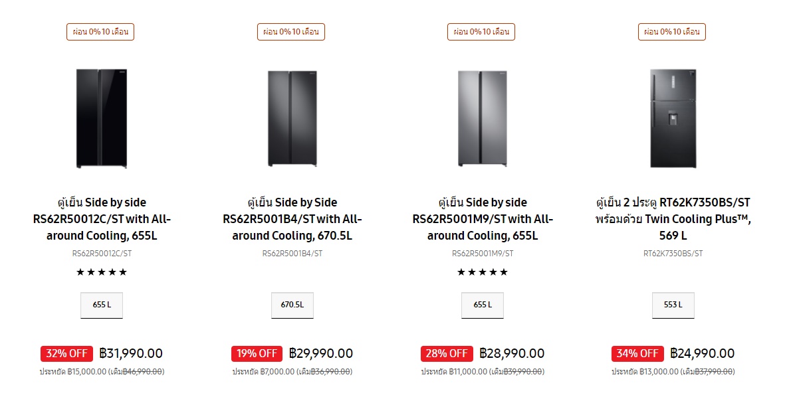Open the RS62R5001B4/ST dark fridge image
The height and width of the screenshot is (397, 787).
[x=292, y=118]
